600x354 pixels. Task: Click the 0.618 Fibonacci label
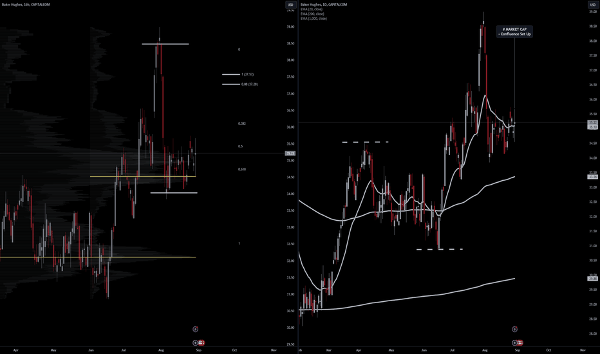[242, 169]
